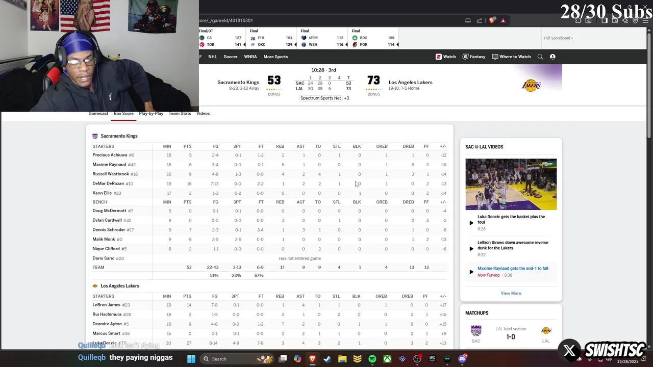Open Spotify from the taskbar
This screenshot has width=653, height=367.
pyautogui.click(x=372, y=359)
